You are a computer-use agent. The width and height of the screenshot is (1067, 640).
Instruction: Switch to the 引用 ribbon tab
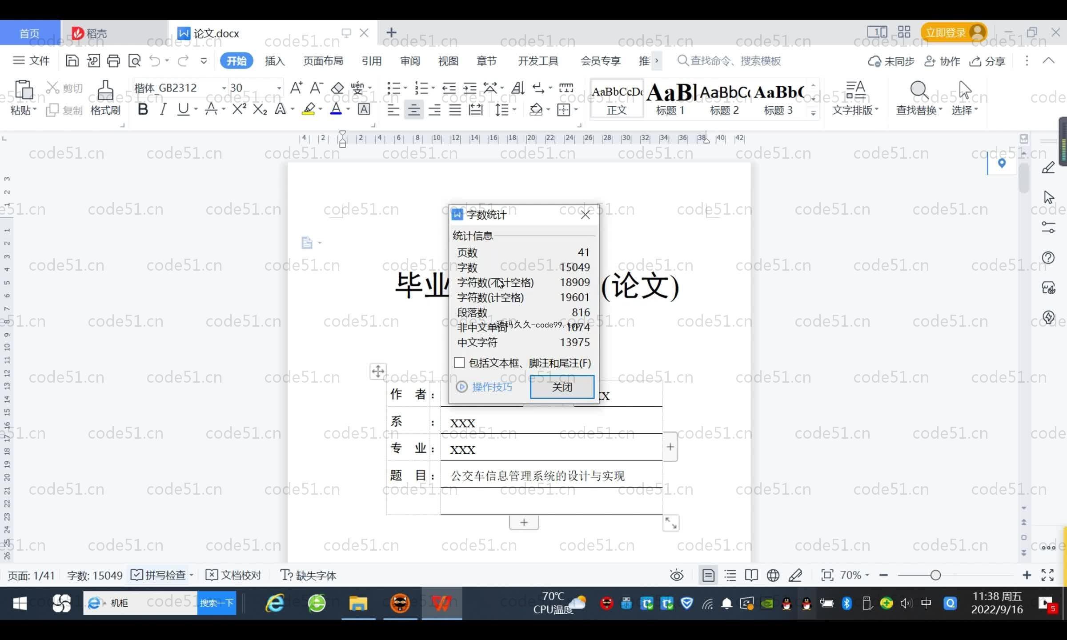click(372, 60)
